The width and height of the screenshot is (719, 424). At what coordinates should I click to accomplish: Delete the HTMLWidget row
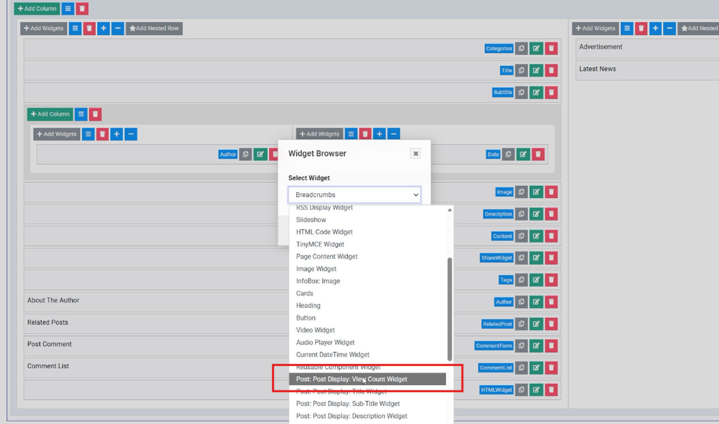551,389
